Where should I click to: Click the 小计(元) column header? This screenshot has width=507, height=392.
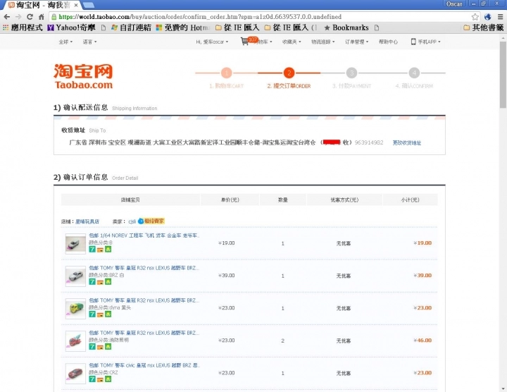click(410, 200)
